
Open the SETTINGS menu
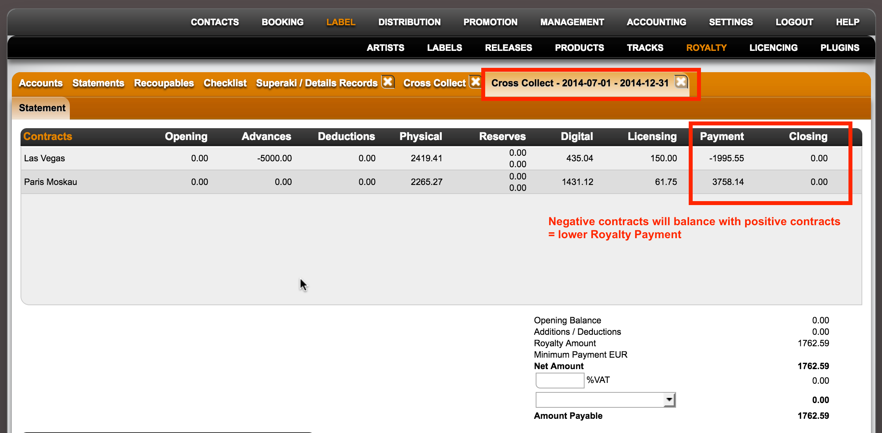click(x=731, y=22)
